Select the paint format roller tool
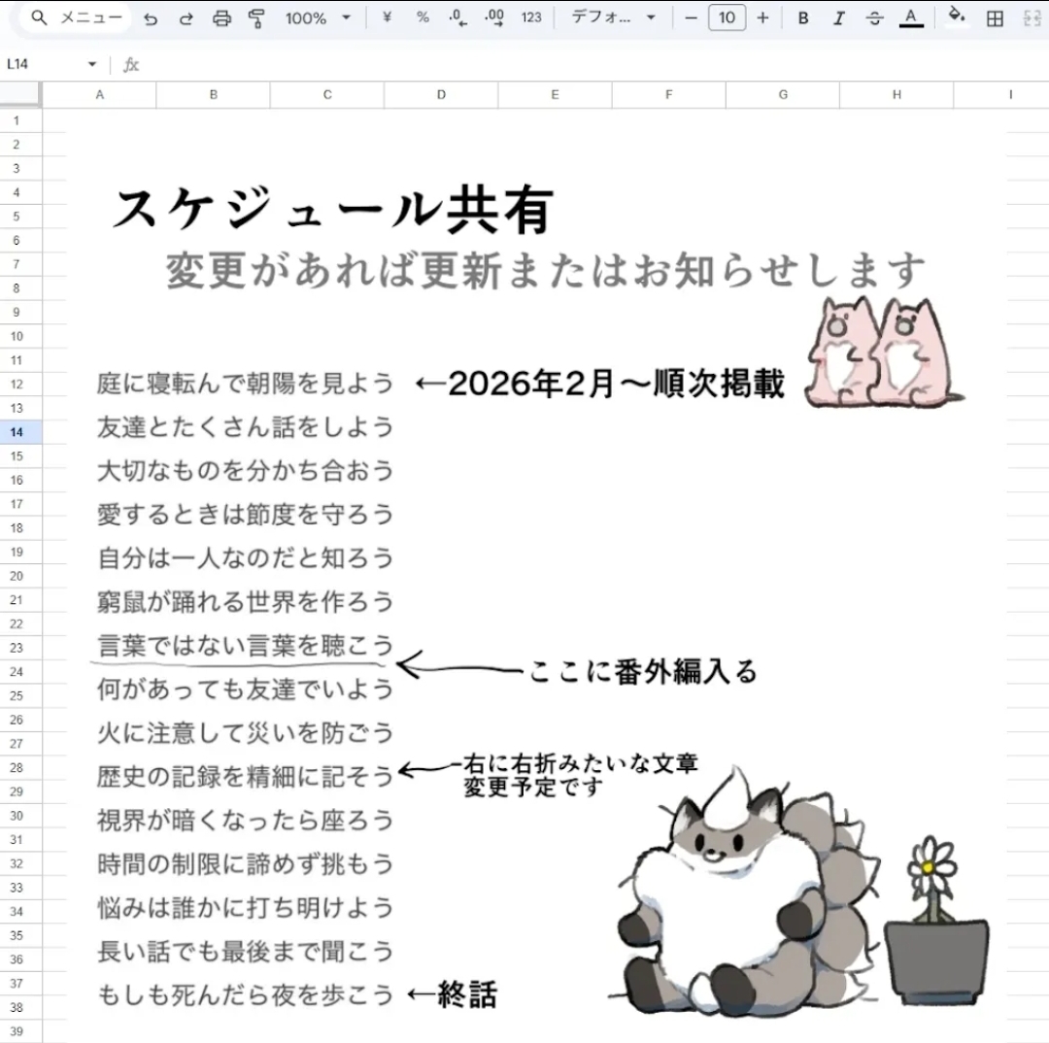The image size is (1049, 1043). pos(256,18)
